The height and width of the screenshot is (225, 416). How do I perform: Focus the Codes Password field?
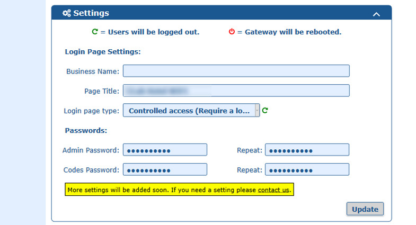click(x=165, y=169)
